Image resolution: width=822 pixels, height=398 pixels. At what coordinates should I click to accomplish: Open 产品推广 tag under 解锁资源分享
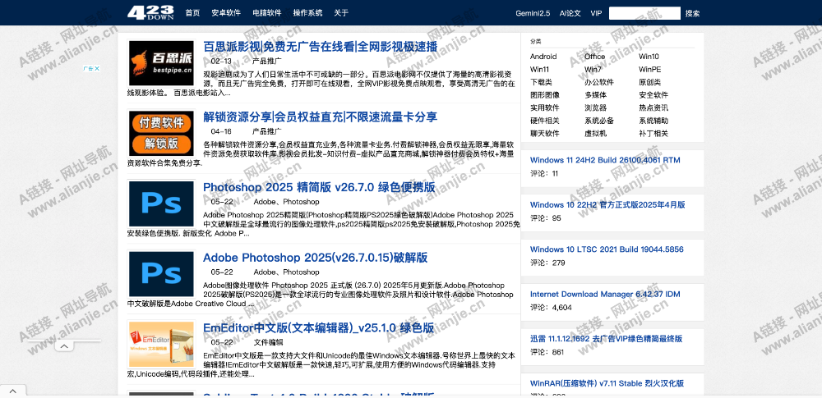coord(267,131)
